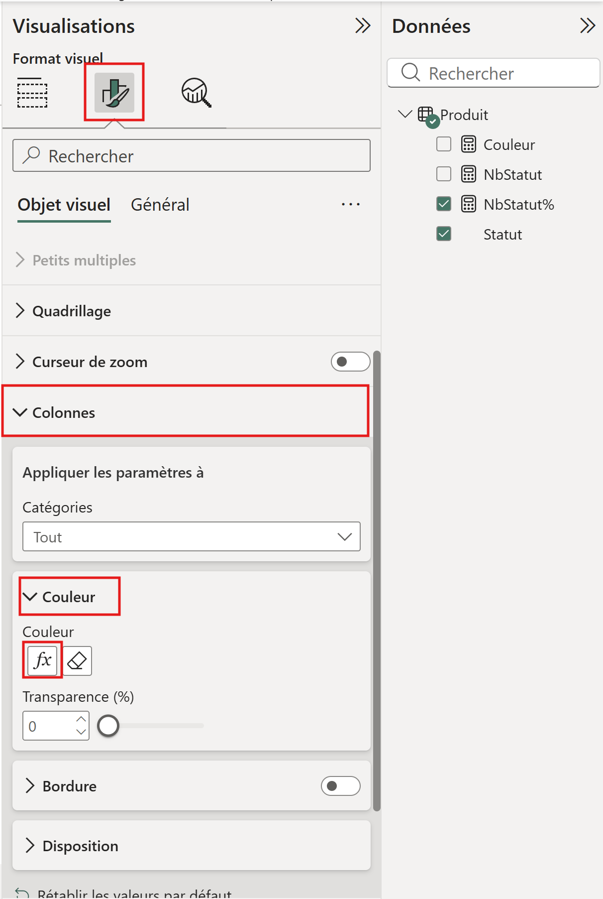The image size is (603, 899).
Task: Click the Transparence slider handle
Action: click(108, 726)
